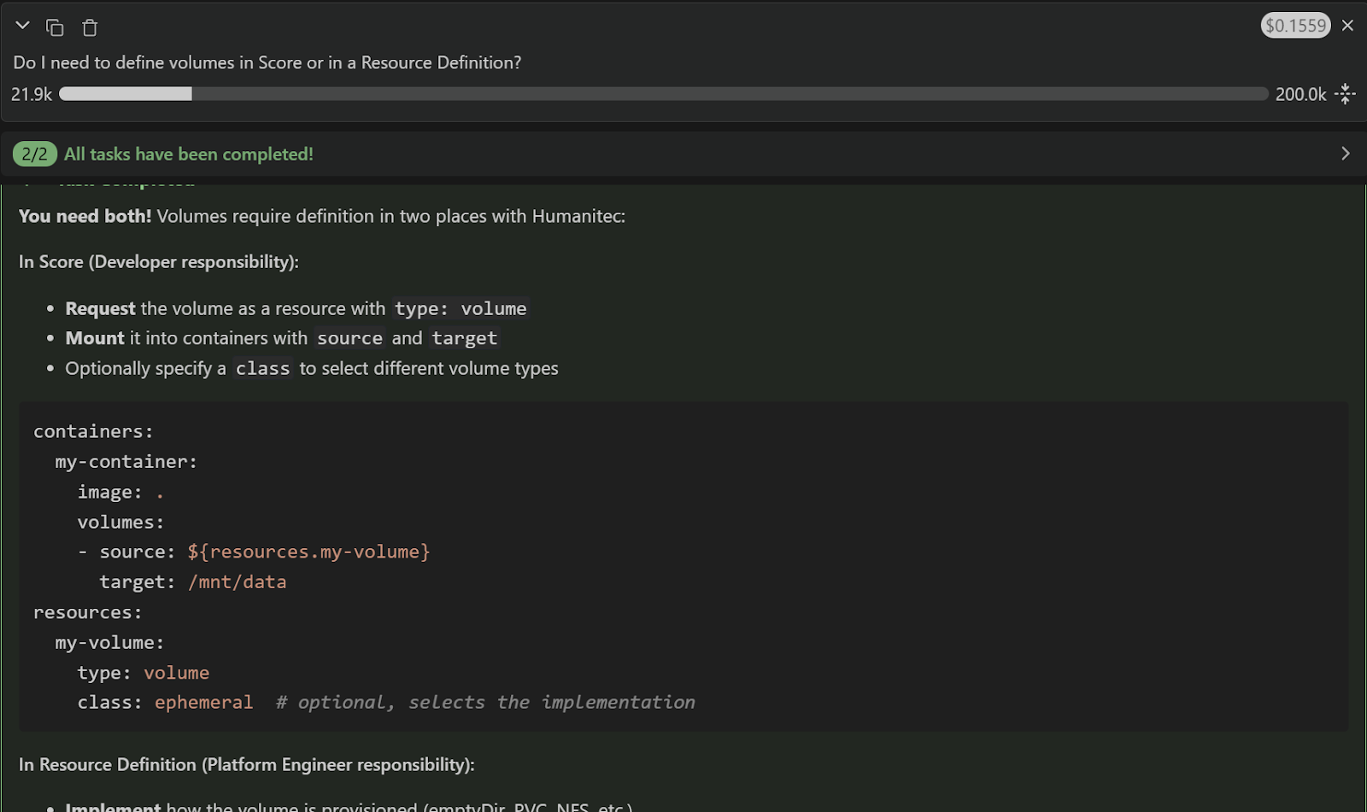Click the 21.9k token count
The width and height of the screenshot is (1367, 812).
[x=32, y=94]
